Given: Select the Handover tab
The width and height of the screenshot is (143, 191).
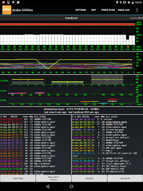Looking at the screenshot, I should (71, 18).
